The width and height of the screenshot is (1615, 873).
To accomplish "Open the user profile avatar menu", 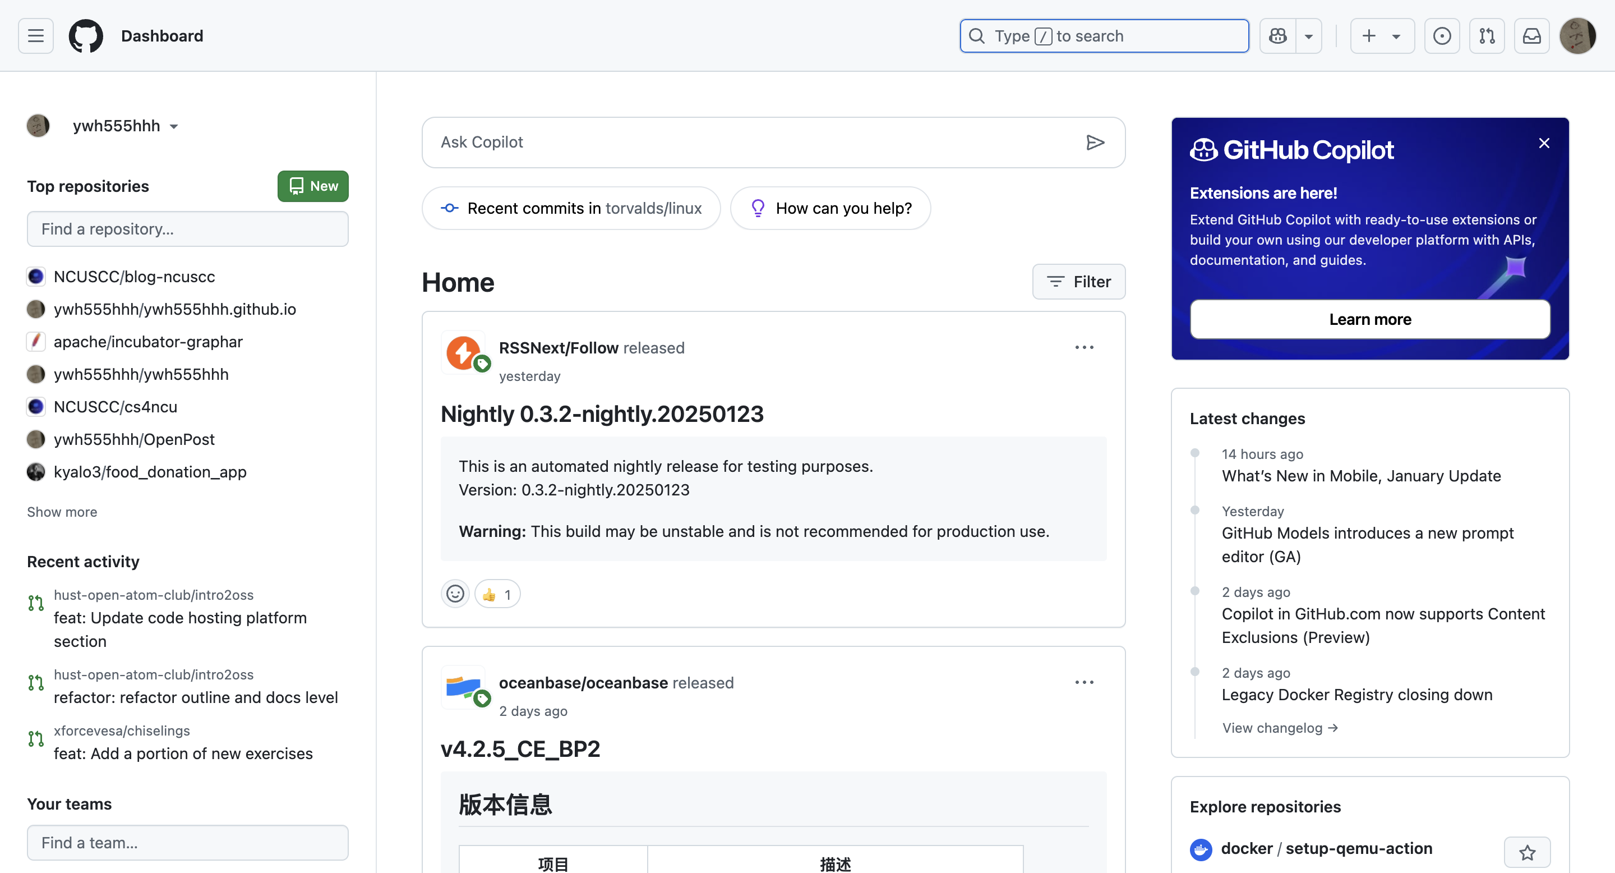I will [x=1577, y=36].
